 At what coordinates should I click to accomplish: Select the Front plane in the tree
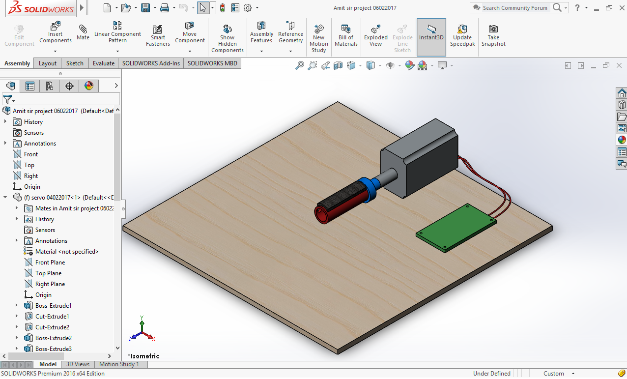click(x=31, y=154)
